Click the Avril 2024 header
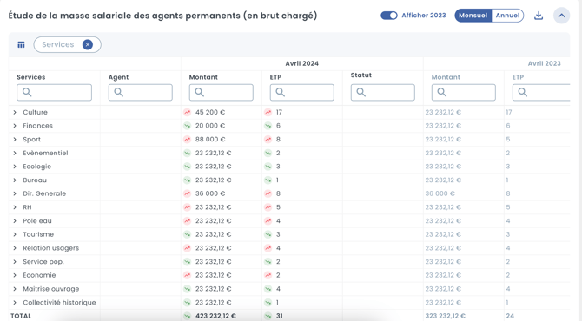The image size is (582, 321). point(301,63)
